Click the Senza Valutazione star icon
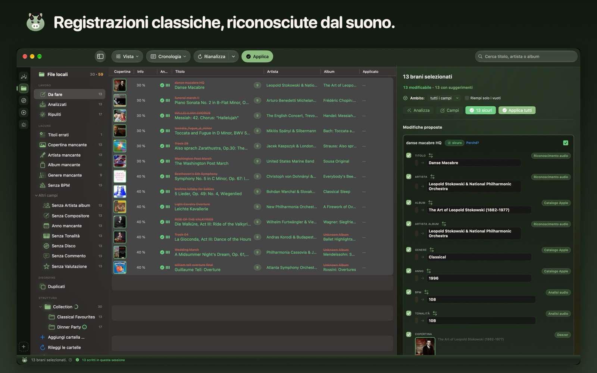This screenshot has height=373, width=597. click(46, 266)
